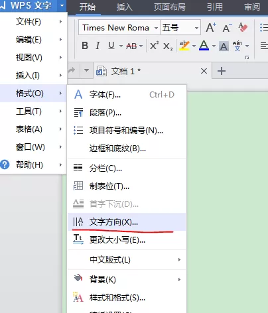The image size is (268, 313).
Task: Choose 分栏(C)... menu entry
Action: click(x=127, y=168)
